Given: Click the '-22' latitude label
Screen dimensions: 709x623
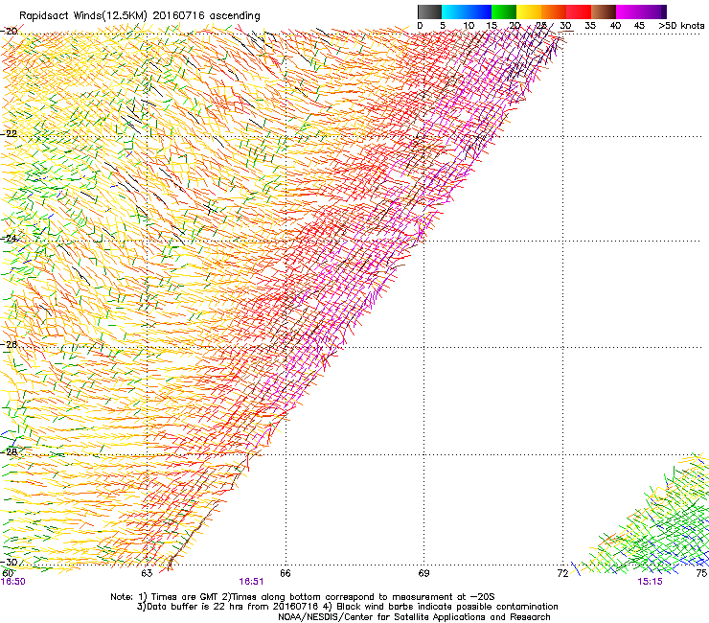Looking at the screenshot, I should (9, 134).
